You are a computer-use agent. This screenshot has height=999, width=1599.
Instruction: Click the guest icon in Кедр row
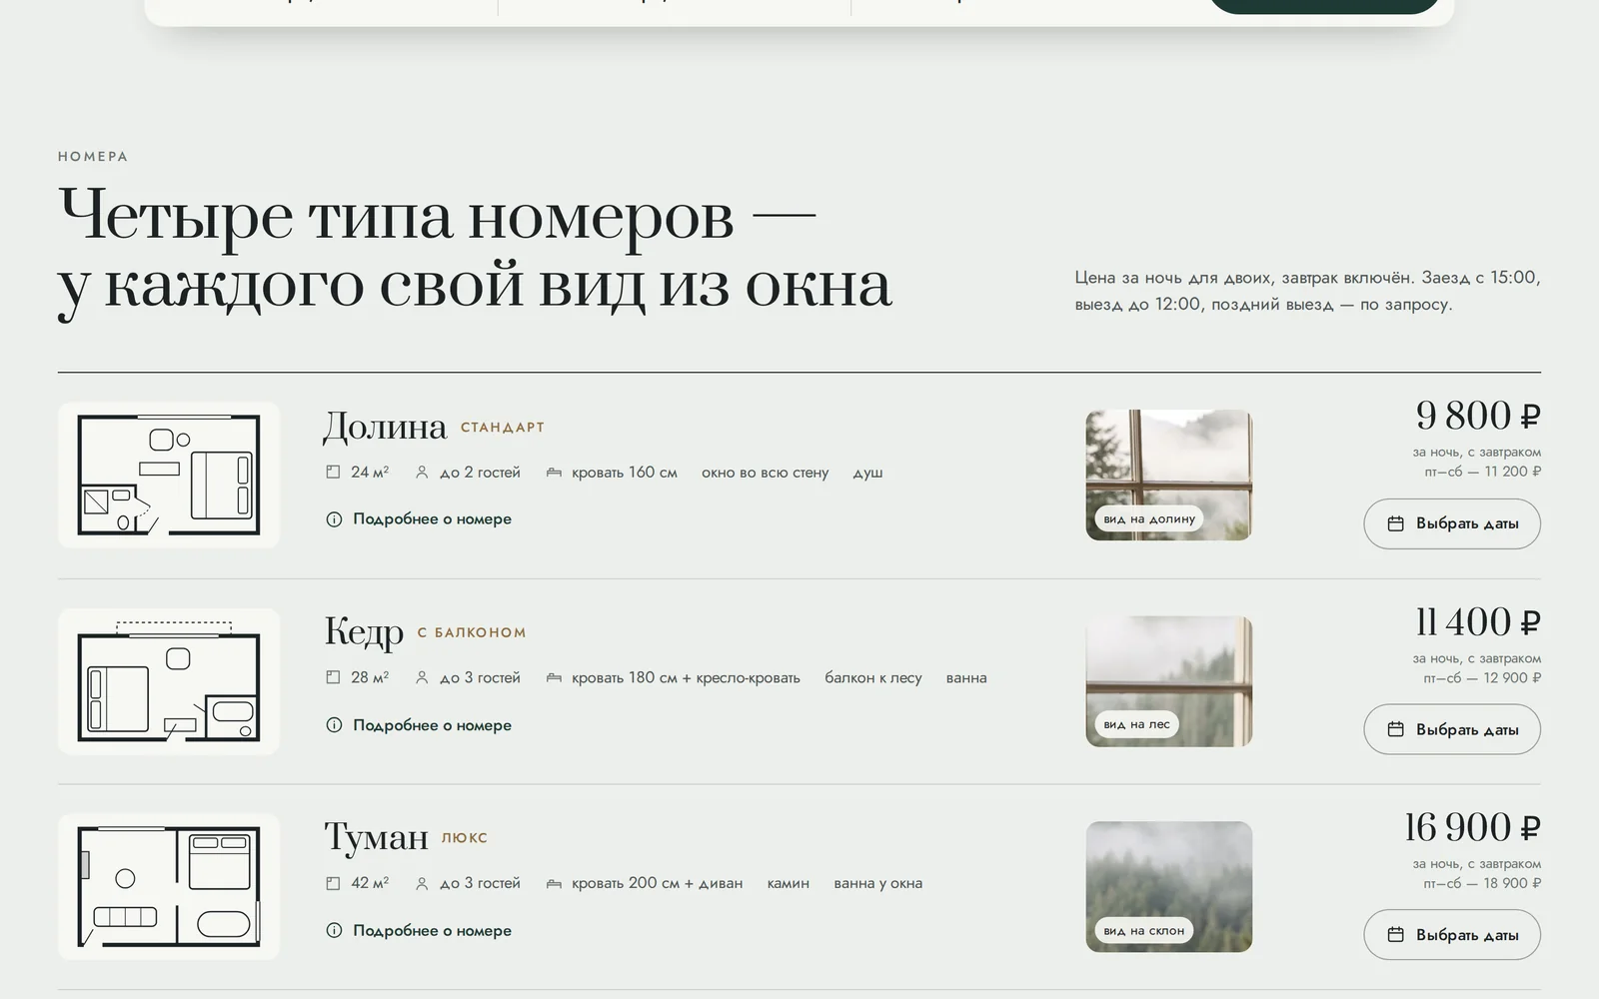coord(422,677)
